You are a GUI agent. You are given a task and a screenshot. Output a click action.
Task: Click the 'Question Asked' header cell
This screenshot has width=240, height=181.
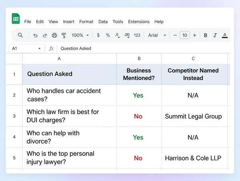[x=69, y=74]
